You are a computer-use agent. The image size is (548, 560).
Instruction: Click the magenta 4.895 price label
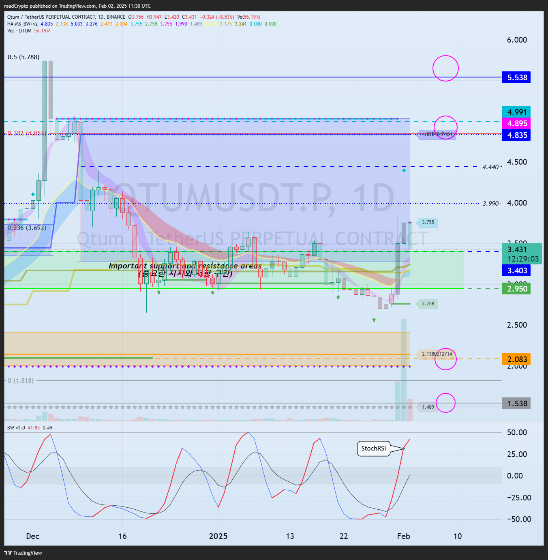pyautogui.click(x=516, y=123)
